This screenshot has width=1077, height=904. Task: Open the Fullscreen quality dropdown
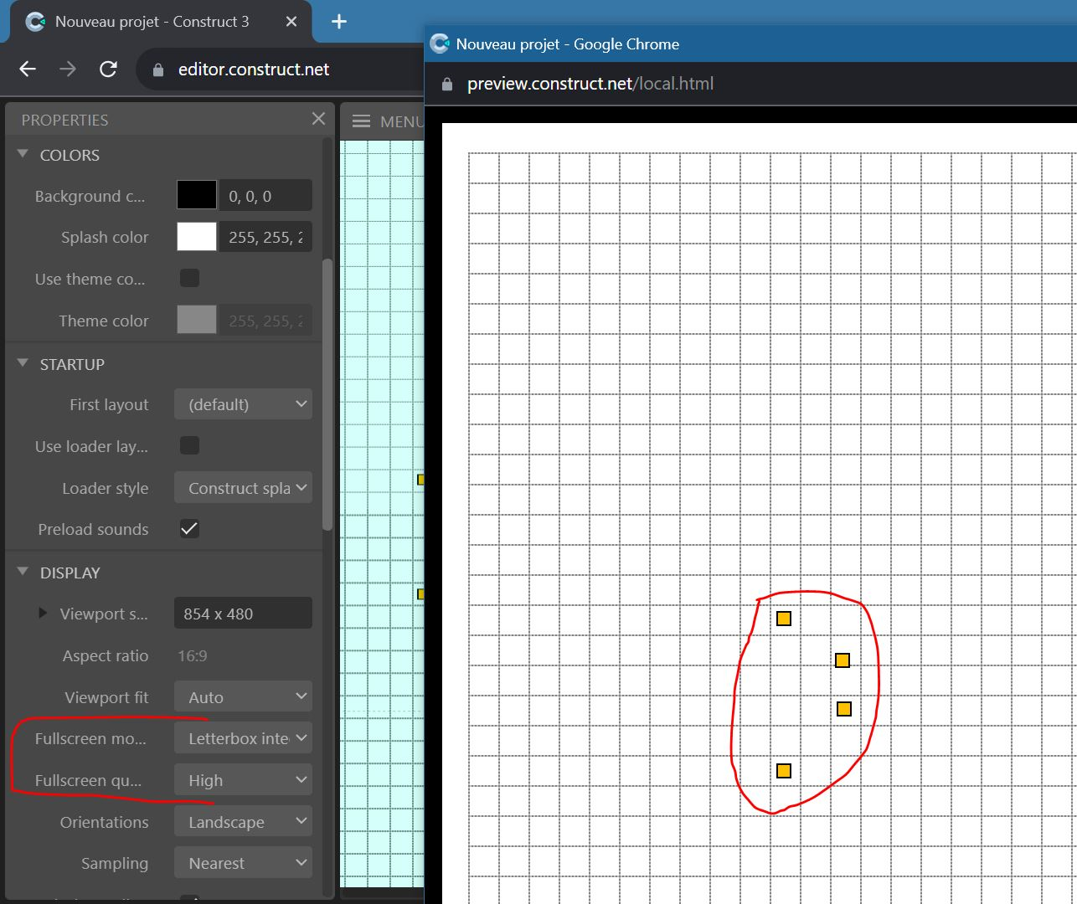[243, 780]
